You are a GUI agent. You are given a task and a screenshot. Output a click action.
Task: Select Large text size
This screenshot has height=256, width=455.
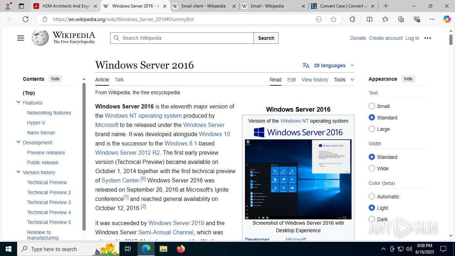(x=372, y=129)
